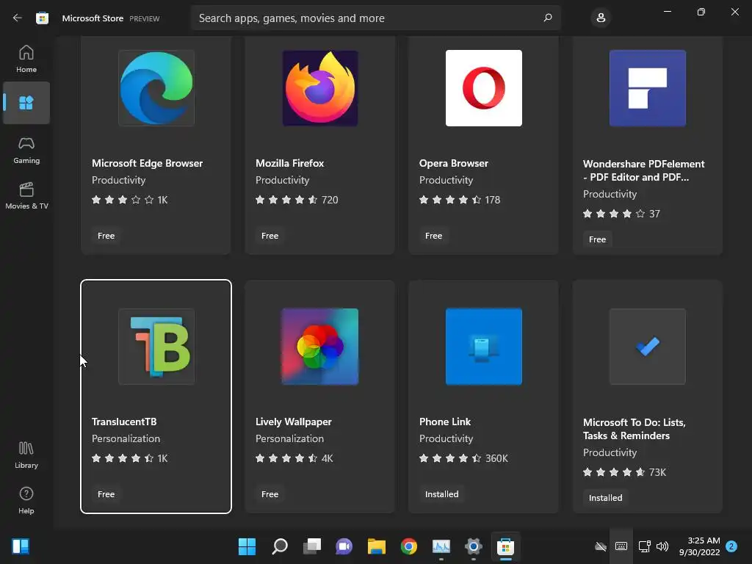Click the star rating of Phone Link
The image size is (752, 564).
tap(450, 458)
